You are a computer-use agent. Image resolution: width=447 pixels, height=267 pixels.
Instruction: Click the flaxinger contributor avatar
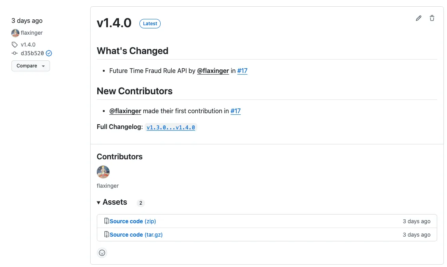(103, 172)
